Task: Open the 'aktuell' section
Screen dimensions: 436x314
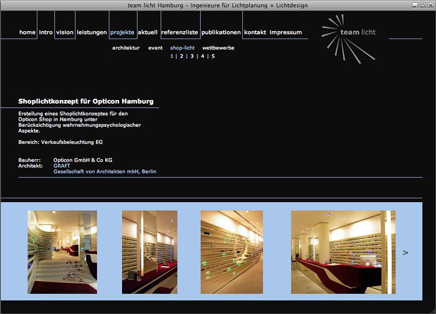Action: pyautogui.click(x=148, y=32)
